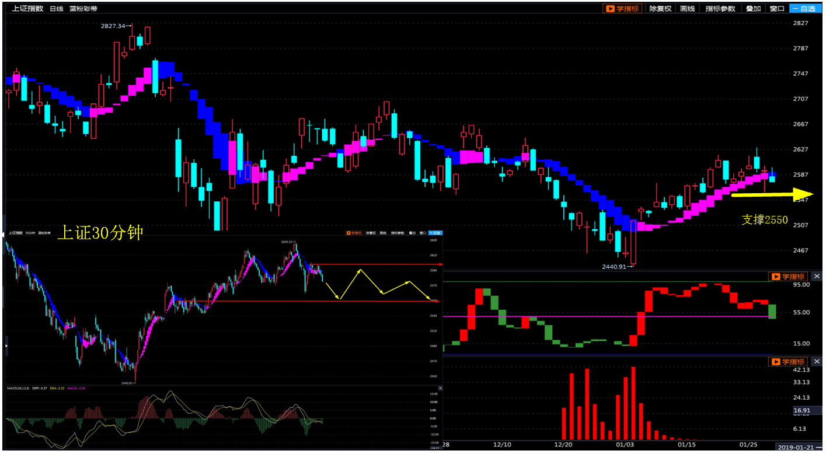Image resolution: width=826 pixels, height=454 pixels.
Task: Open the 日线 period selector
Action: point(56,9)
